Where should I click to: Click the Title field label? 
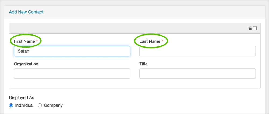coord(143,64)
